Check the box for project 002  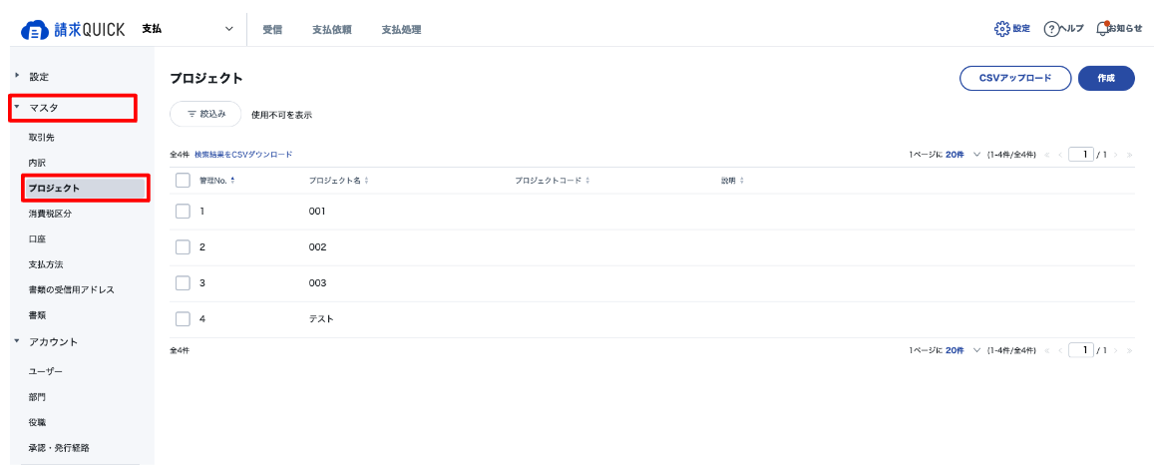tap(184, 247)
